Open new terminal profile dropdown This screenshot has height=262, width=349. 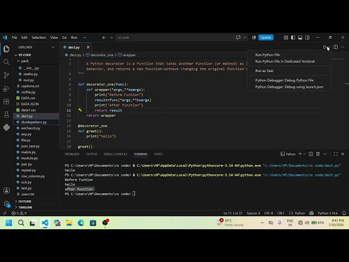304,154
